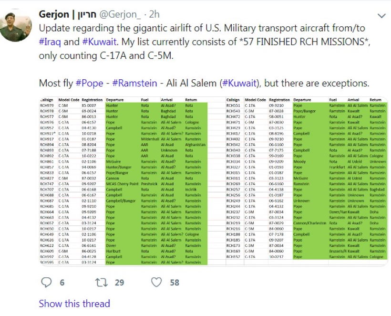Viewport: 391px width, 316px height.
Task: Click the reply speech bubble icon
Action: point(46,283)
